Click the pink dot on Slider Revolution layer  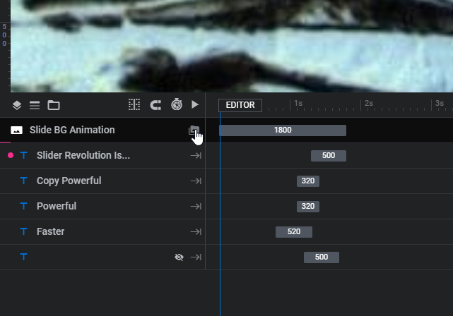pos(11,155)
